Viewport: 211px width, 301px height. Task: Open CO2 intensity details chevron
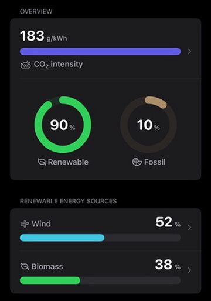189,52
